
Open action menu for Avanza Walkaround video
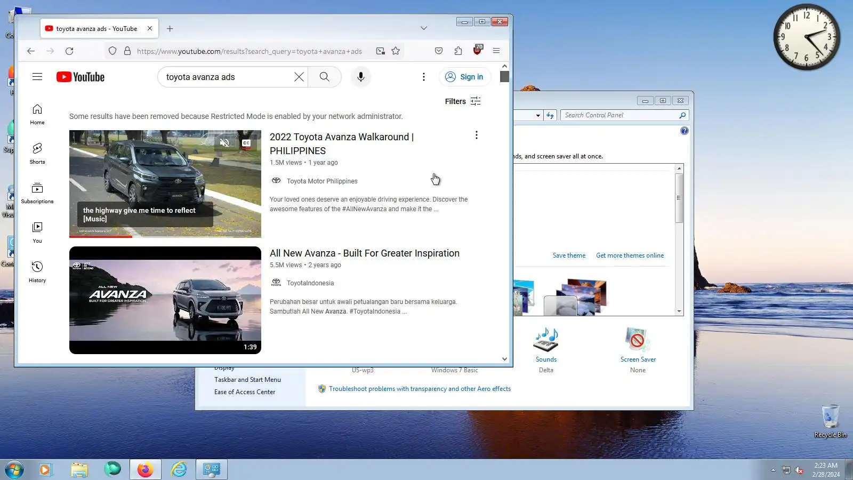(477, 135)
